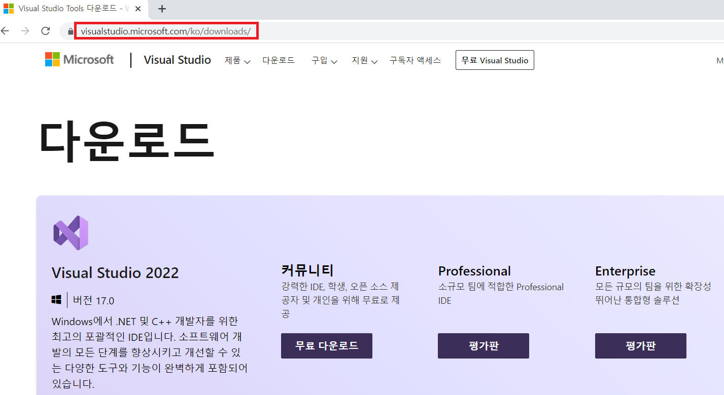This screenshot has width=724, height=395.
Task: Open a new browser tab with plus
Action: click(x=162, y=9)
